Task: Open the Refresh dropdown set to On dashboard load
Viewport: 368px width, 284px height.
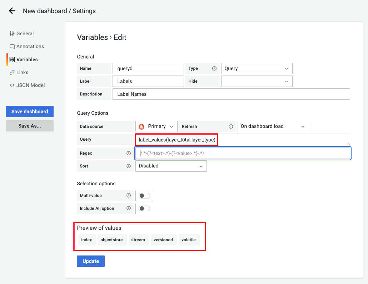Action: click(x=273, y=126)
